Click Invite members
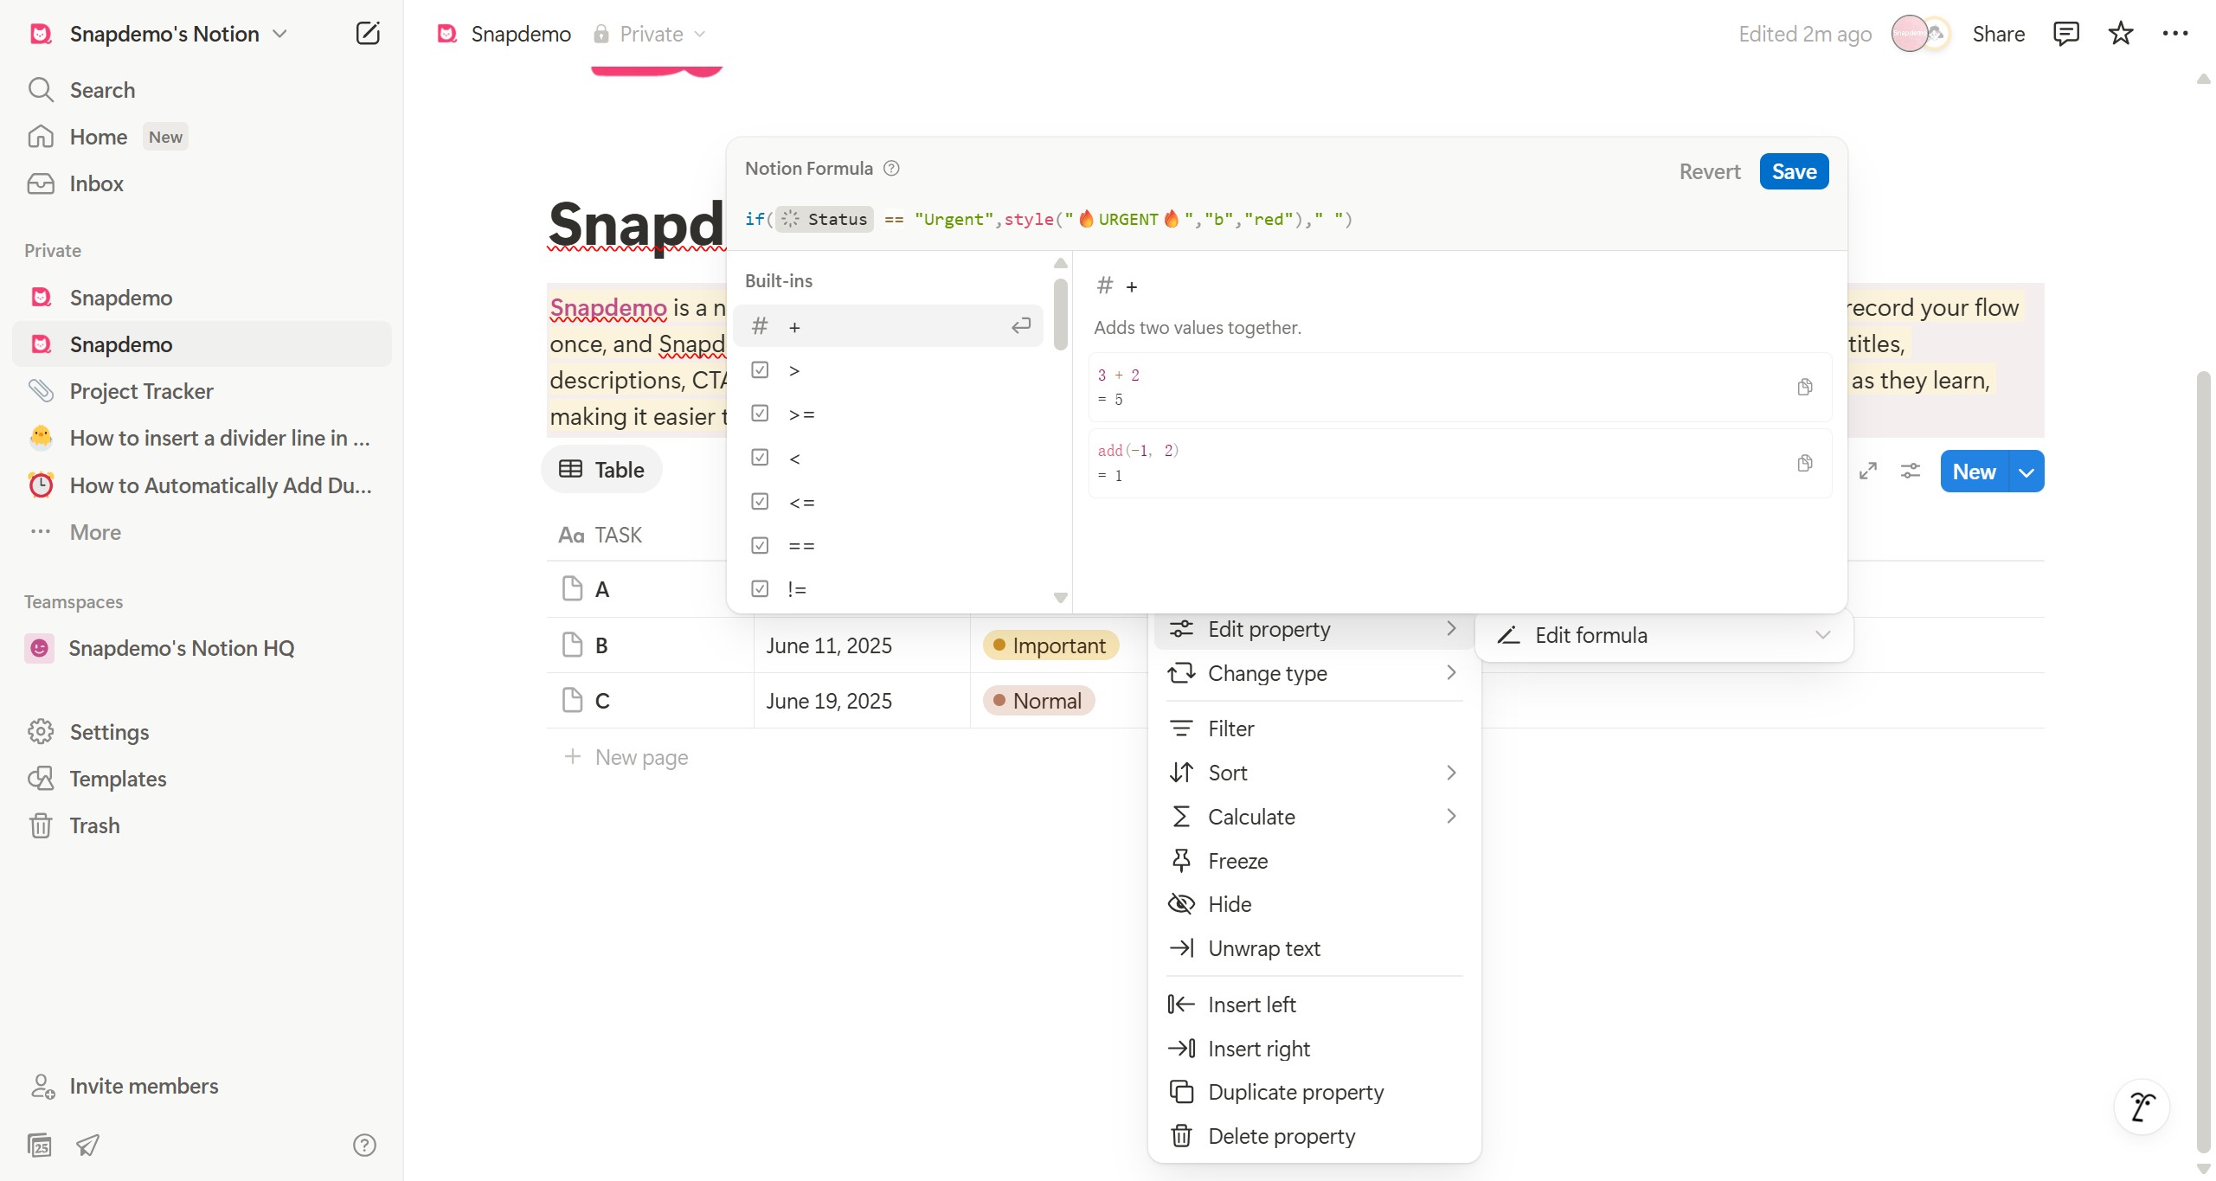2216x1181 pixels. click(201, 1086)
